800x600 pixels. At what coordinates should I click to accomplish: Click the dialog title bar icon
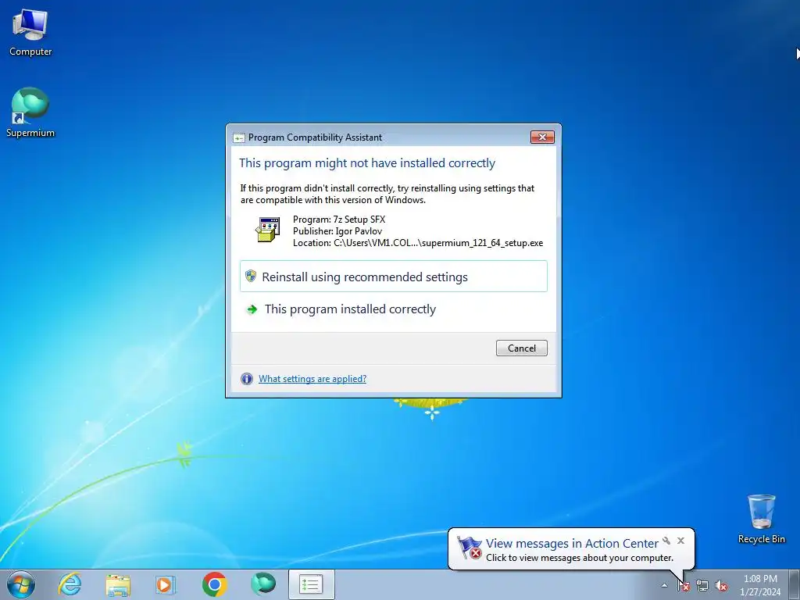point(239,137)
